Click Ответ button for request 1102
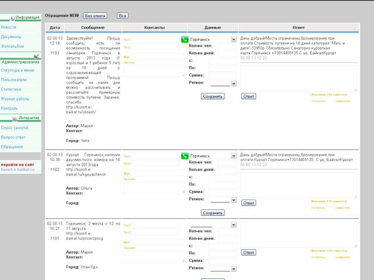 click(248, 203)
